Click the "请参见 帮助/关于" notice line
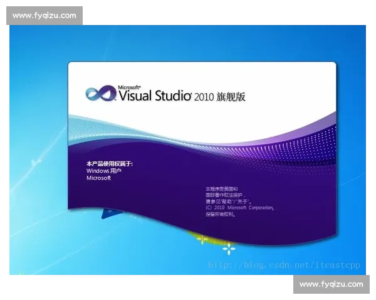The width and height of the screenshot is (376, 300). click(x=229, y=201)
